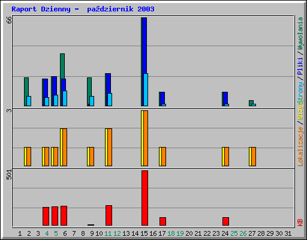
Task: Select the orange Lokalizacje bar for day 17
Action: click(x=164, y=157)
